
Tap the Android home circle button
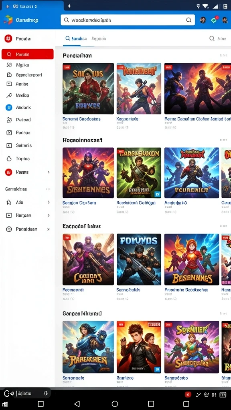115,404
